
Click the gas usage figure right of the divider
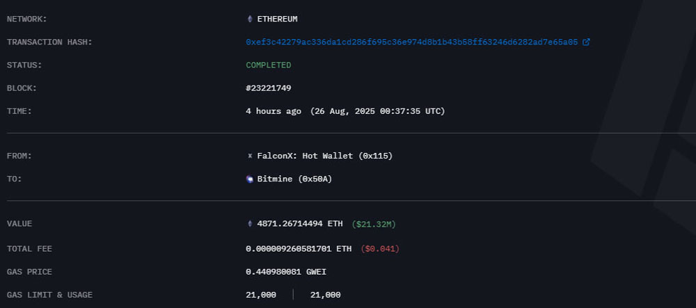coord(326,295)
